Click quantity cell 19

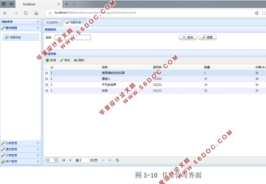click(229, 85)
